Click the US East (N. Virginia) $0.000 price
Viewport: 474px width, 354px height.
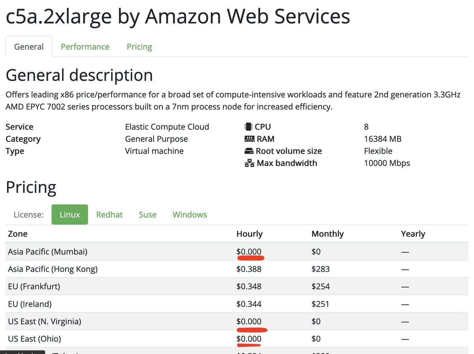tap(249, 322)
